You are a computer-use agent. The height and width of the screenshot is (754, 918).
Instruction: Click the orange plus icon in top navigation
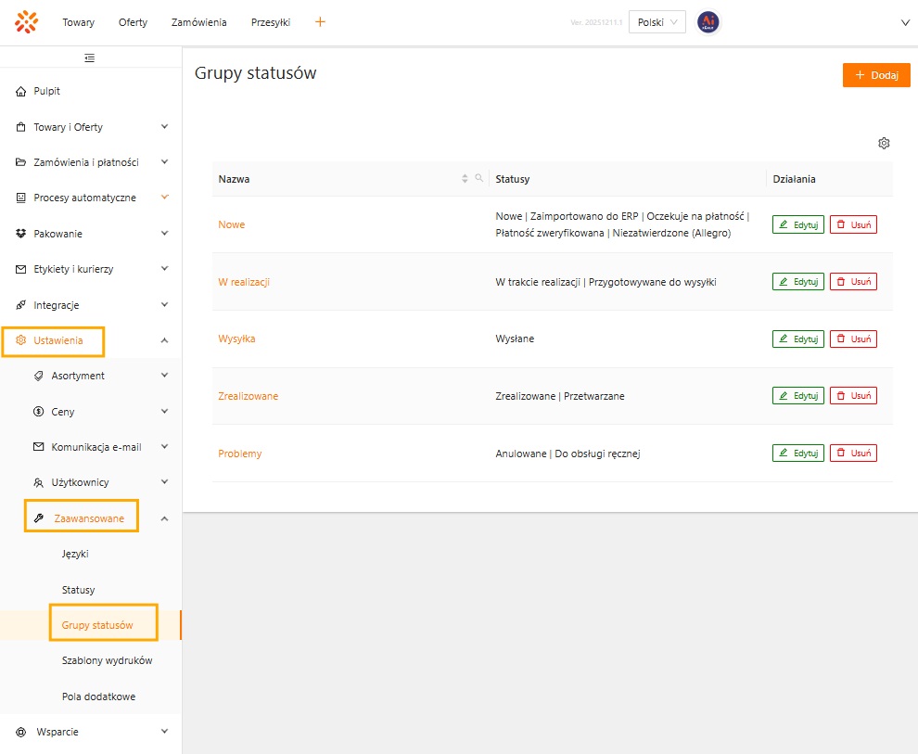(320, 22)
